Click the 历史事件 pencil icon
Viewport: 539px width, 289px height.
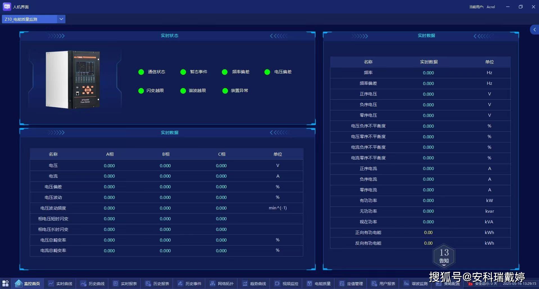click(180, 283)
